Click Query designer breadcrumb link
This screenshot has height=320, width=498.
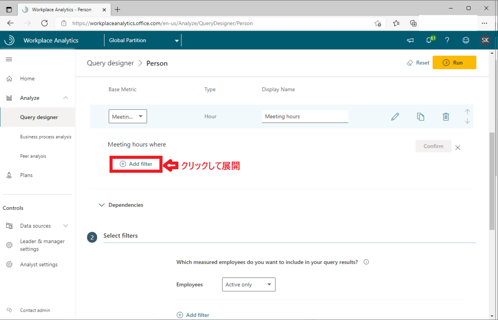[110, 63]
